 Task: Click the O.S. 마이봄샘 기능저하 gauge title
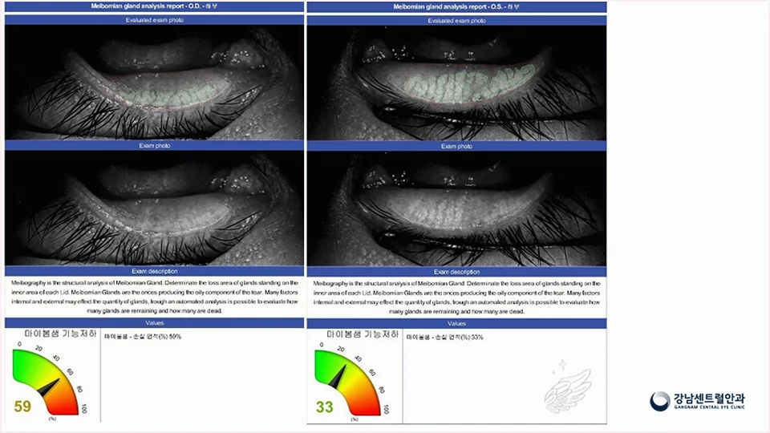pos(363,334)
